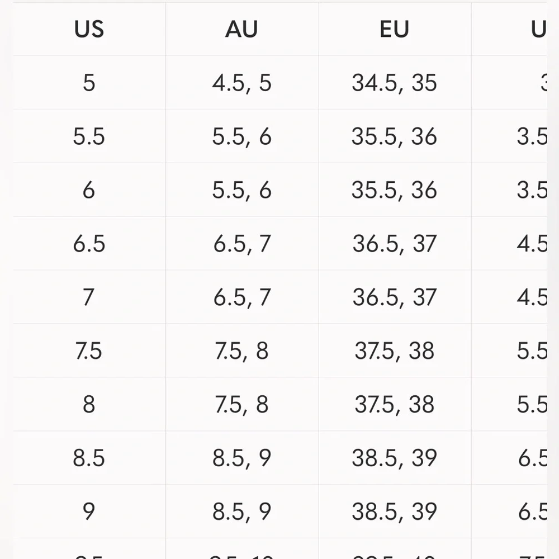Click the US size 6 cell
Screen dimensions: 559x559
coord(89,191)
